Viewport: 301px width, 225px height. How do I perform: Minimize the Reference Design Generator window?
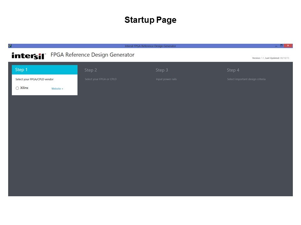[276, 46]
